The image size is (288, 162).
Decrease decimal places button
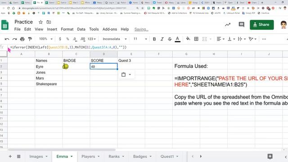coord(75,39)
